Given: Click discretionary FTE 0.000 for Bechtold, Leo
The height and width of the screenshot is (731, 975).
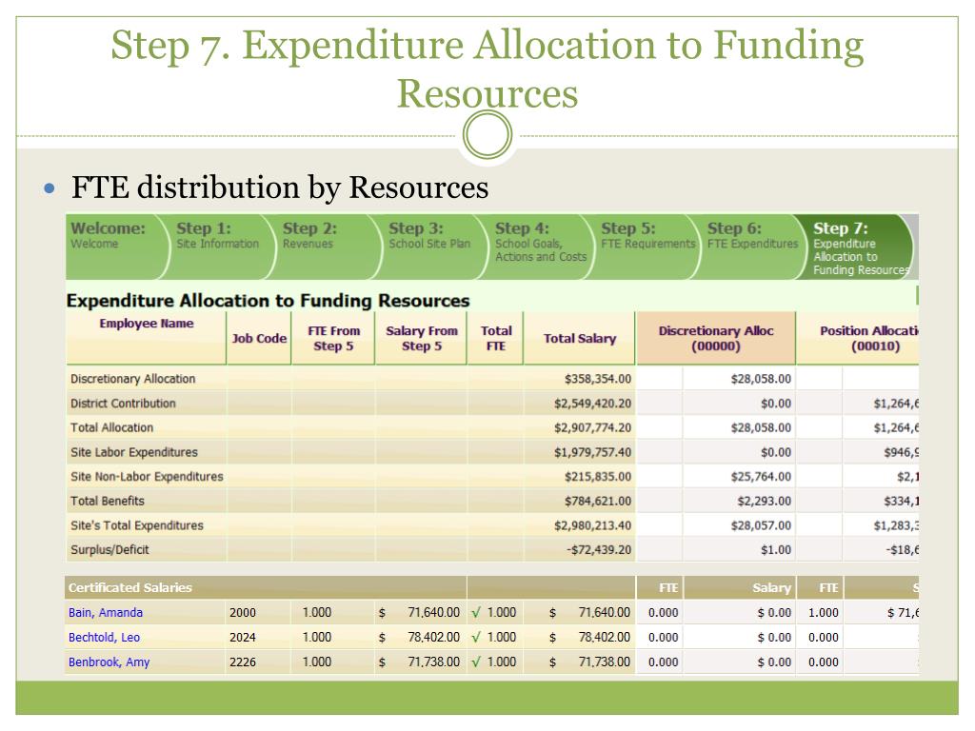Looking at the screenshot, I should click(x=663, y=637).
